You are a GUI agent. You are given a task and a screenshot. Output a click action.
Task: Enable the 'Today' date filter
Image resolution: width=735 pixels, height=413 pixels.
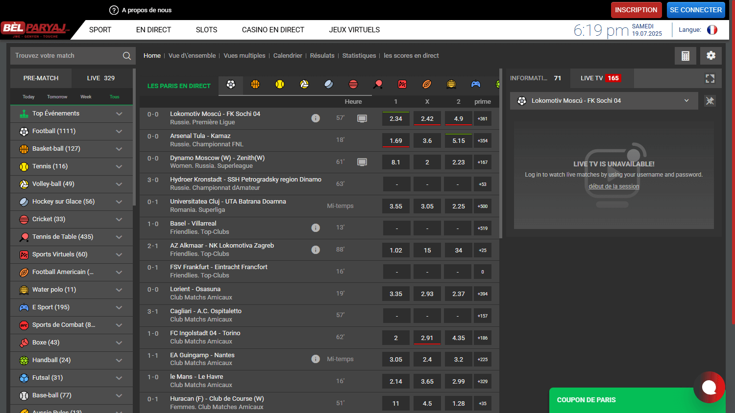(28, 96)
